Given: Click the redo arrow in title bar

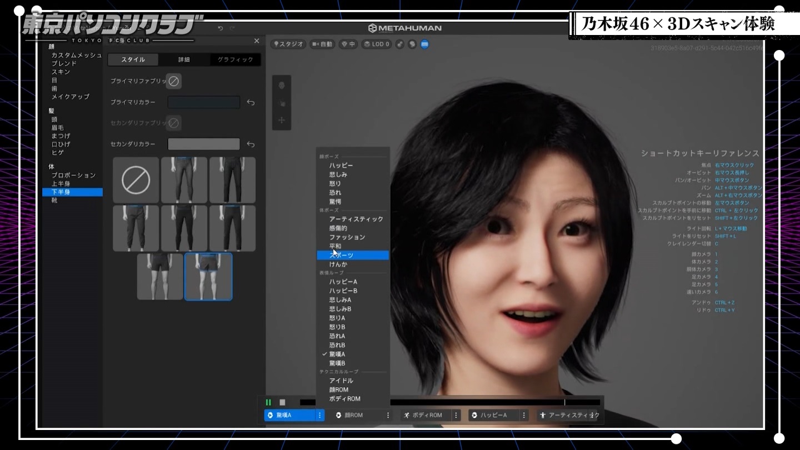Looking at the screenshot, I should 232,28.
